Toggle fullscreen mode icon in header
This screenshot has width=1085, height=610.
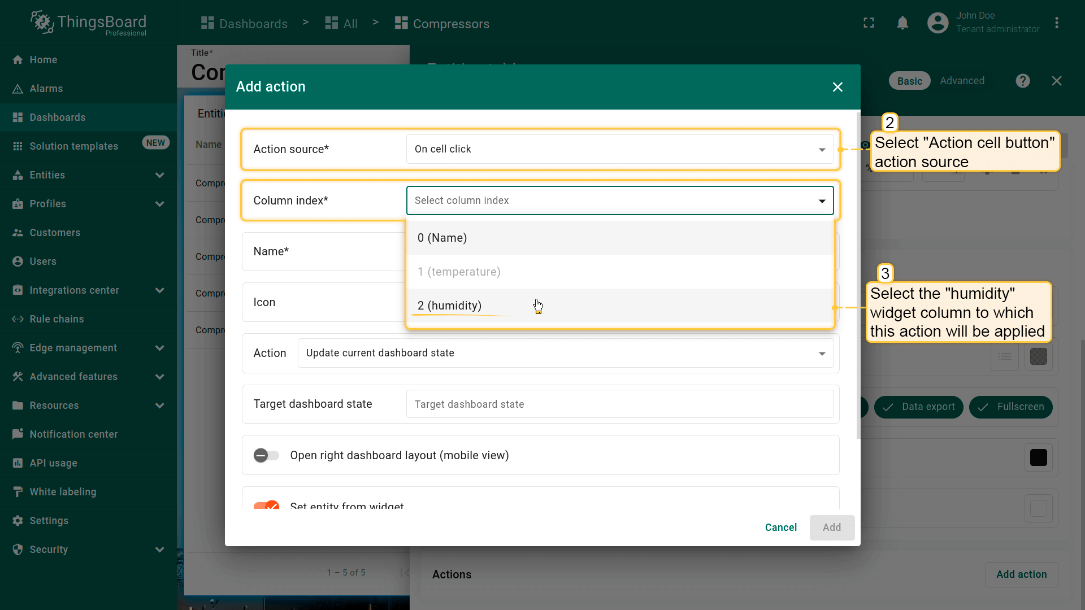[x=869, y=23]
